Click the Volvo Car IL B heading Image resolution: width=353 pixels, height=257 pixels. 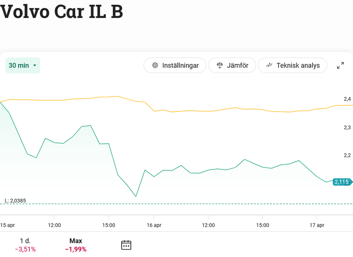point(62,12)
